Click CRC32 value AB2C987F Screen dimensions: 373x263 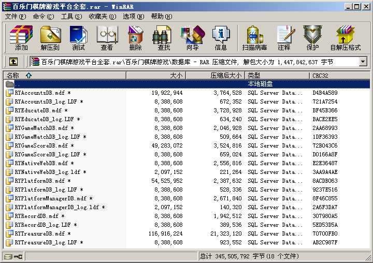pyautogui.click(x=325, y=242)
